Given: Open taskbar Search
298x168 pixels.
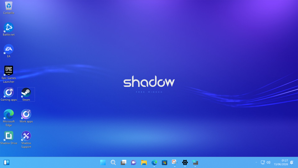Looking at the screenshot, I should point(113,162).
